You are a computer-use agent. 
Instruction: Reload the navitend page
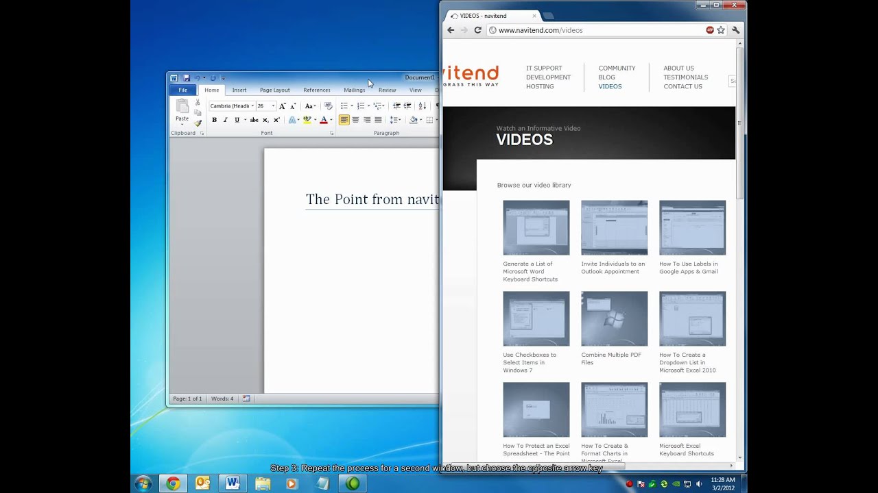[477, 30]
